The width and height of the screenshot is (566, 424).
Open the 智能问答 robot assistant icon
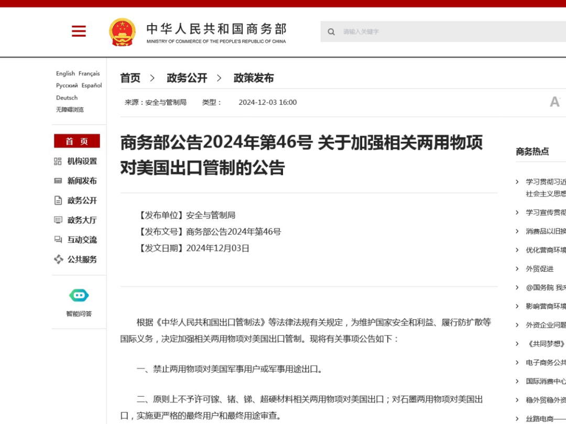[79, 295]
